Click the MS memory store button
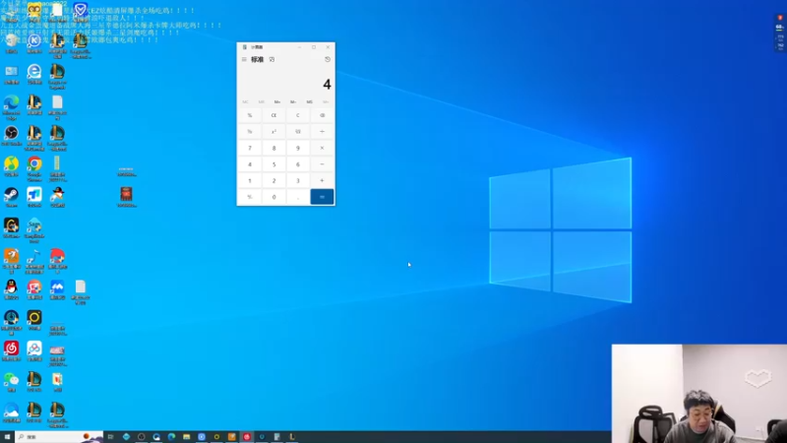This screenshot has height=443, width=787. point(309,102)
